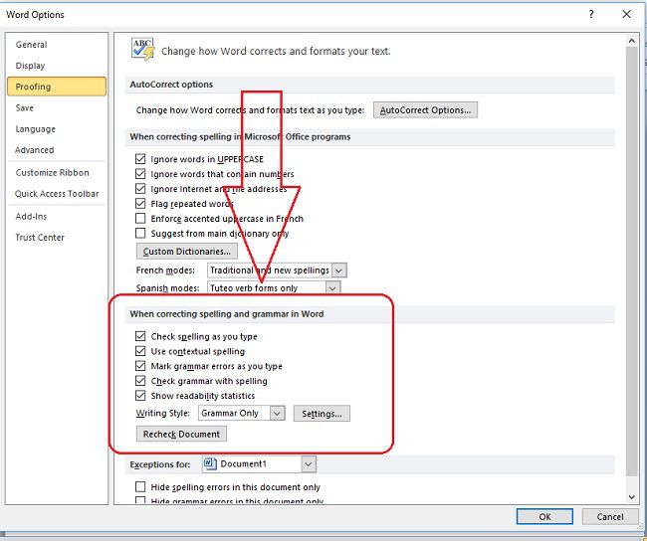Click the grammar Settings button
647x541 pixels.
[322, 414]
